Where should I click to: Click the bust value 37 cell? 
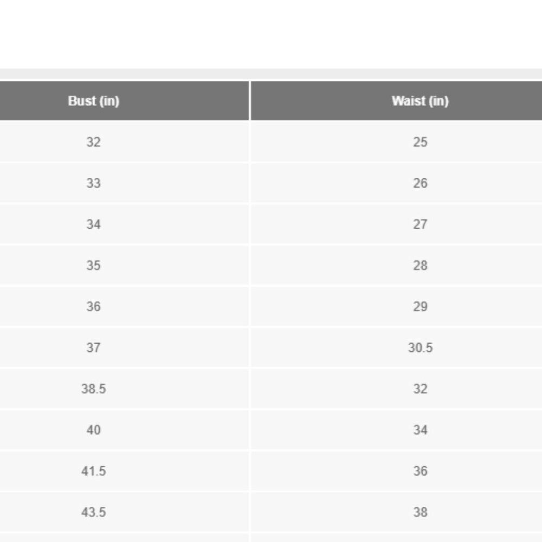(93, 347)
